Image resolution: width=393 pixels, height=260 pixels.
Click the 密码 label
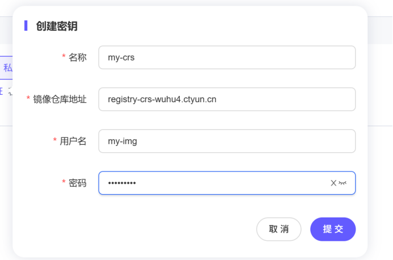(78, 183)
